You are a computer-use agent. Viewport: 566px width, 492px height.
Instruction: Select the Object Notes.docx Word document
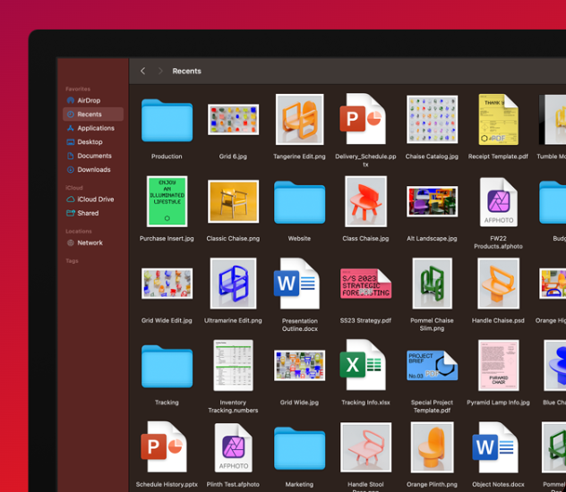pyautogui.click(x=495, y=447)
